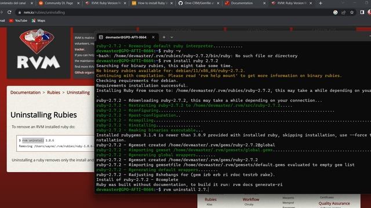Click the share page icon
The image size is (371, 208).
(344, 12)
